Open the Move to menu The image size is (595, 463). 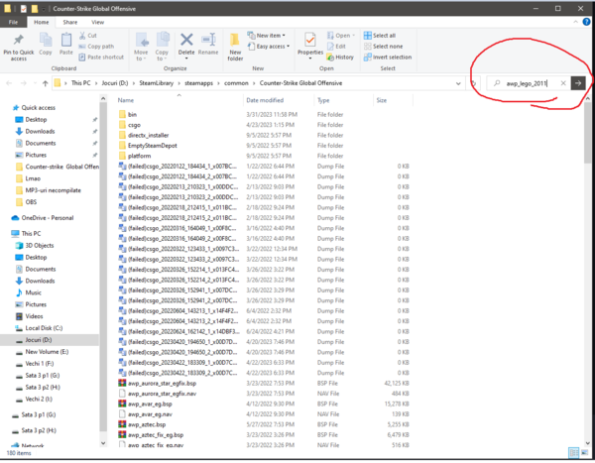click(141, 47)
